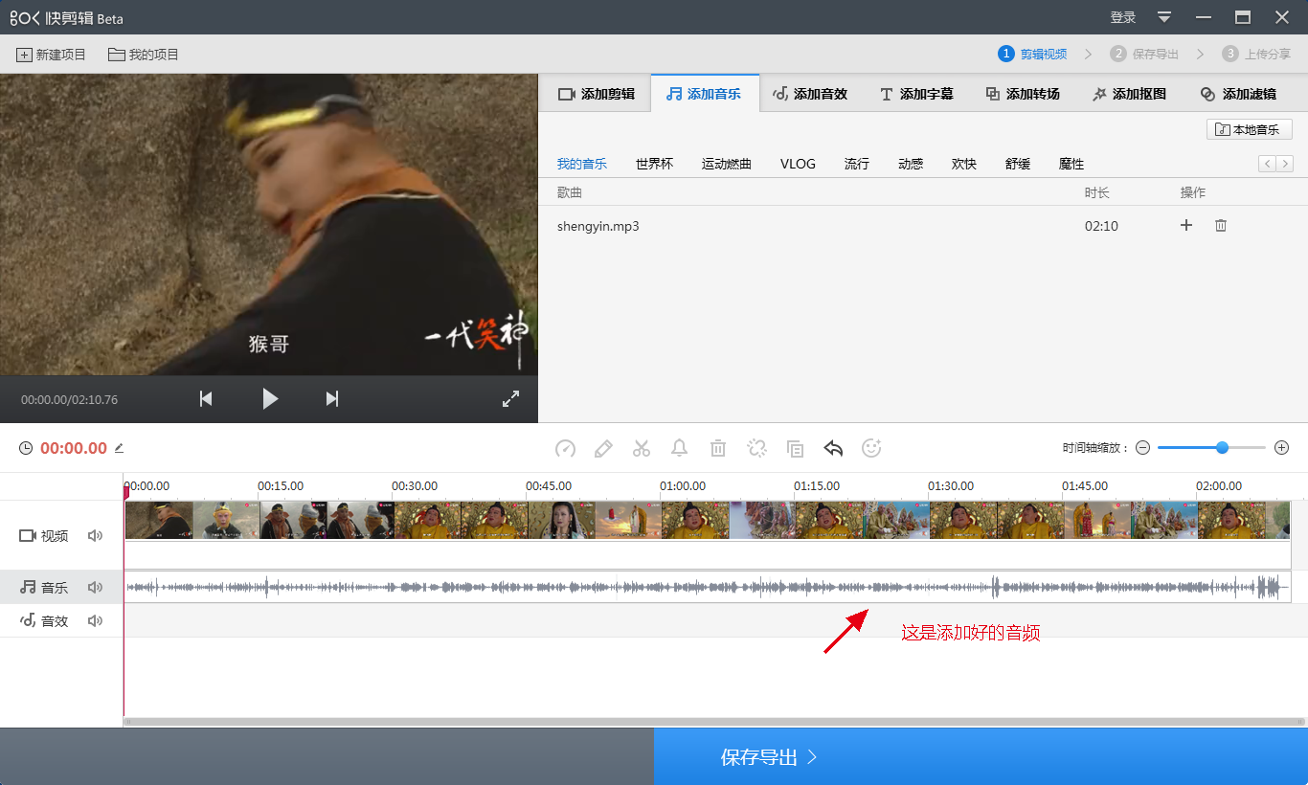
Task: Click the dashed rotate icon in timeline toolbar
Action: pos(756,448)
